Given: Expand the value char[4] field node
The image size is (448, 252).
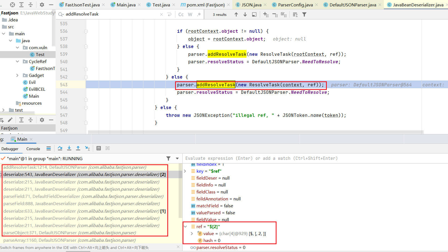Looking at the screenshot, I should coord(192,233).
